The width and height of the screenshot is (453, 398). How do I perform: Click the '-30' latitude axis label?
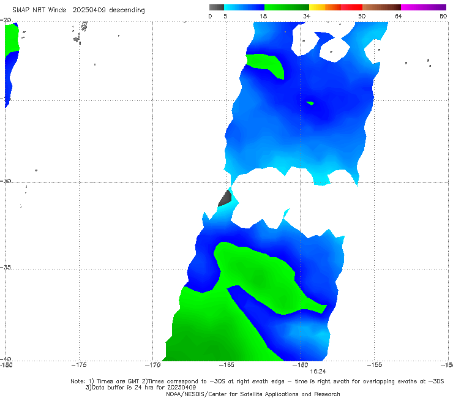click(x=6, y=181)
